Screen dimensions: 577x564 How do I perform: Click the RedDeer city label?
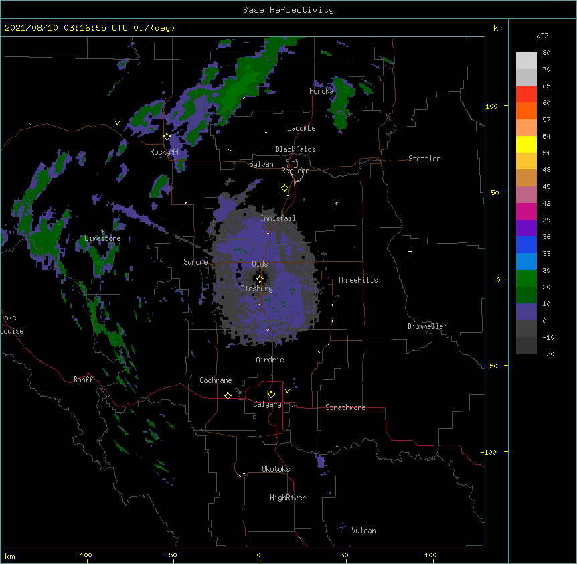tap(295, 171)
